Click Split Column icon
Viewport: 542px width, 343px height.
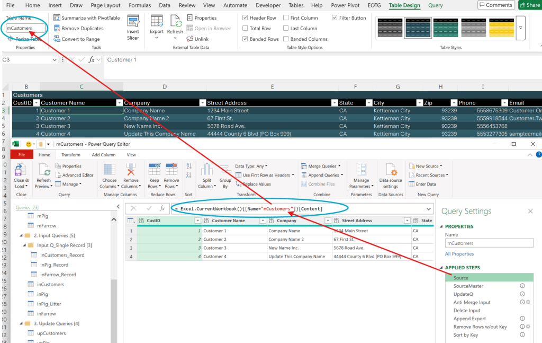pos(207,170)
